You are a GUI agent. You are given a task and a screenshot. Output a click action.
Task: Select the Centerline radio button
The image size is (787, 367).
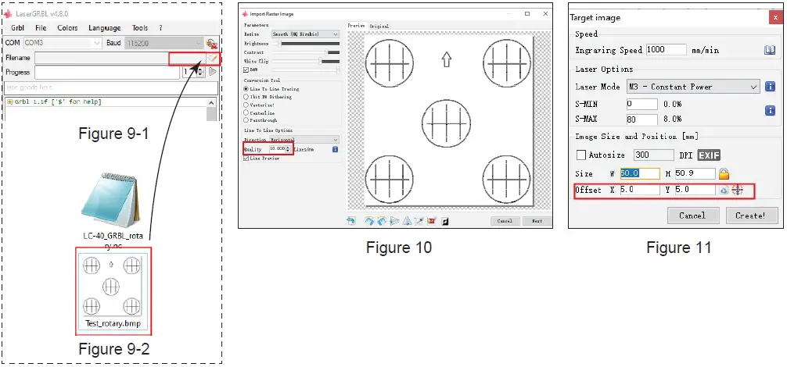tap(246, 112)
